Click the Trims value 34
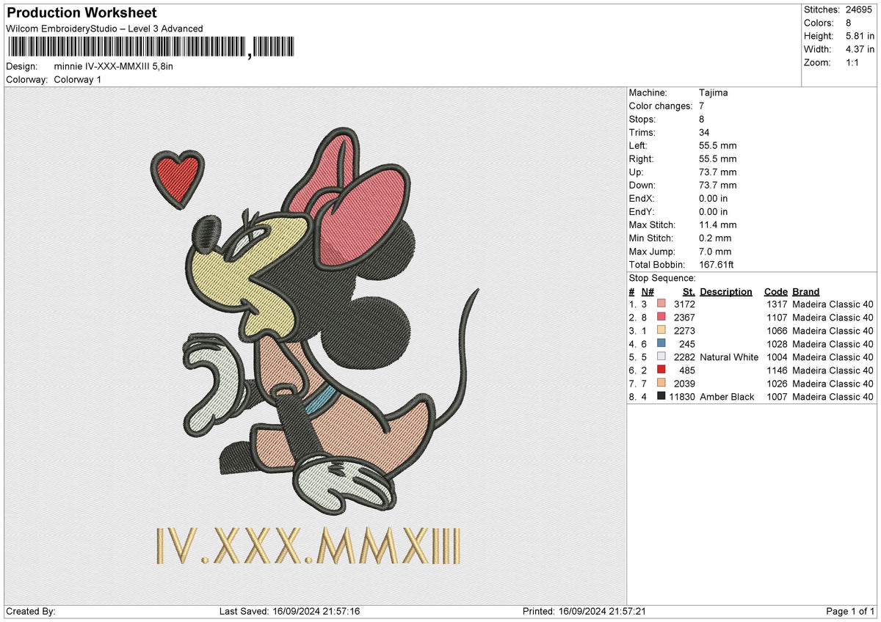Viewport: 881px width, 622px height. click(705, 133)
